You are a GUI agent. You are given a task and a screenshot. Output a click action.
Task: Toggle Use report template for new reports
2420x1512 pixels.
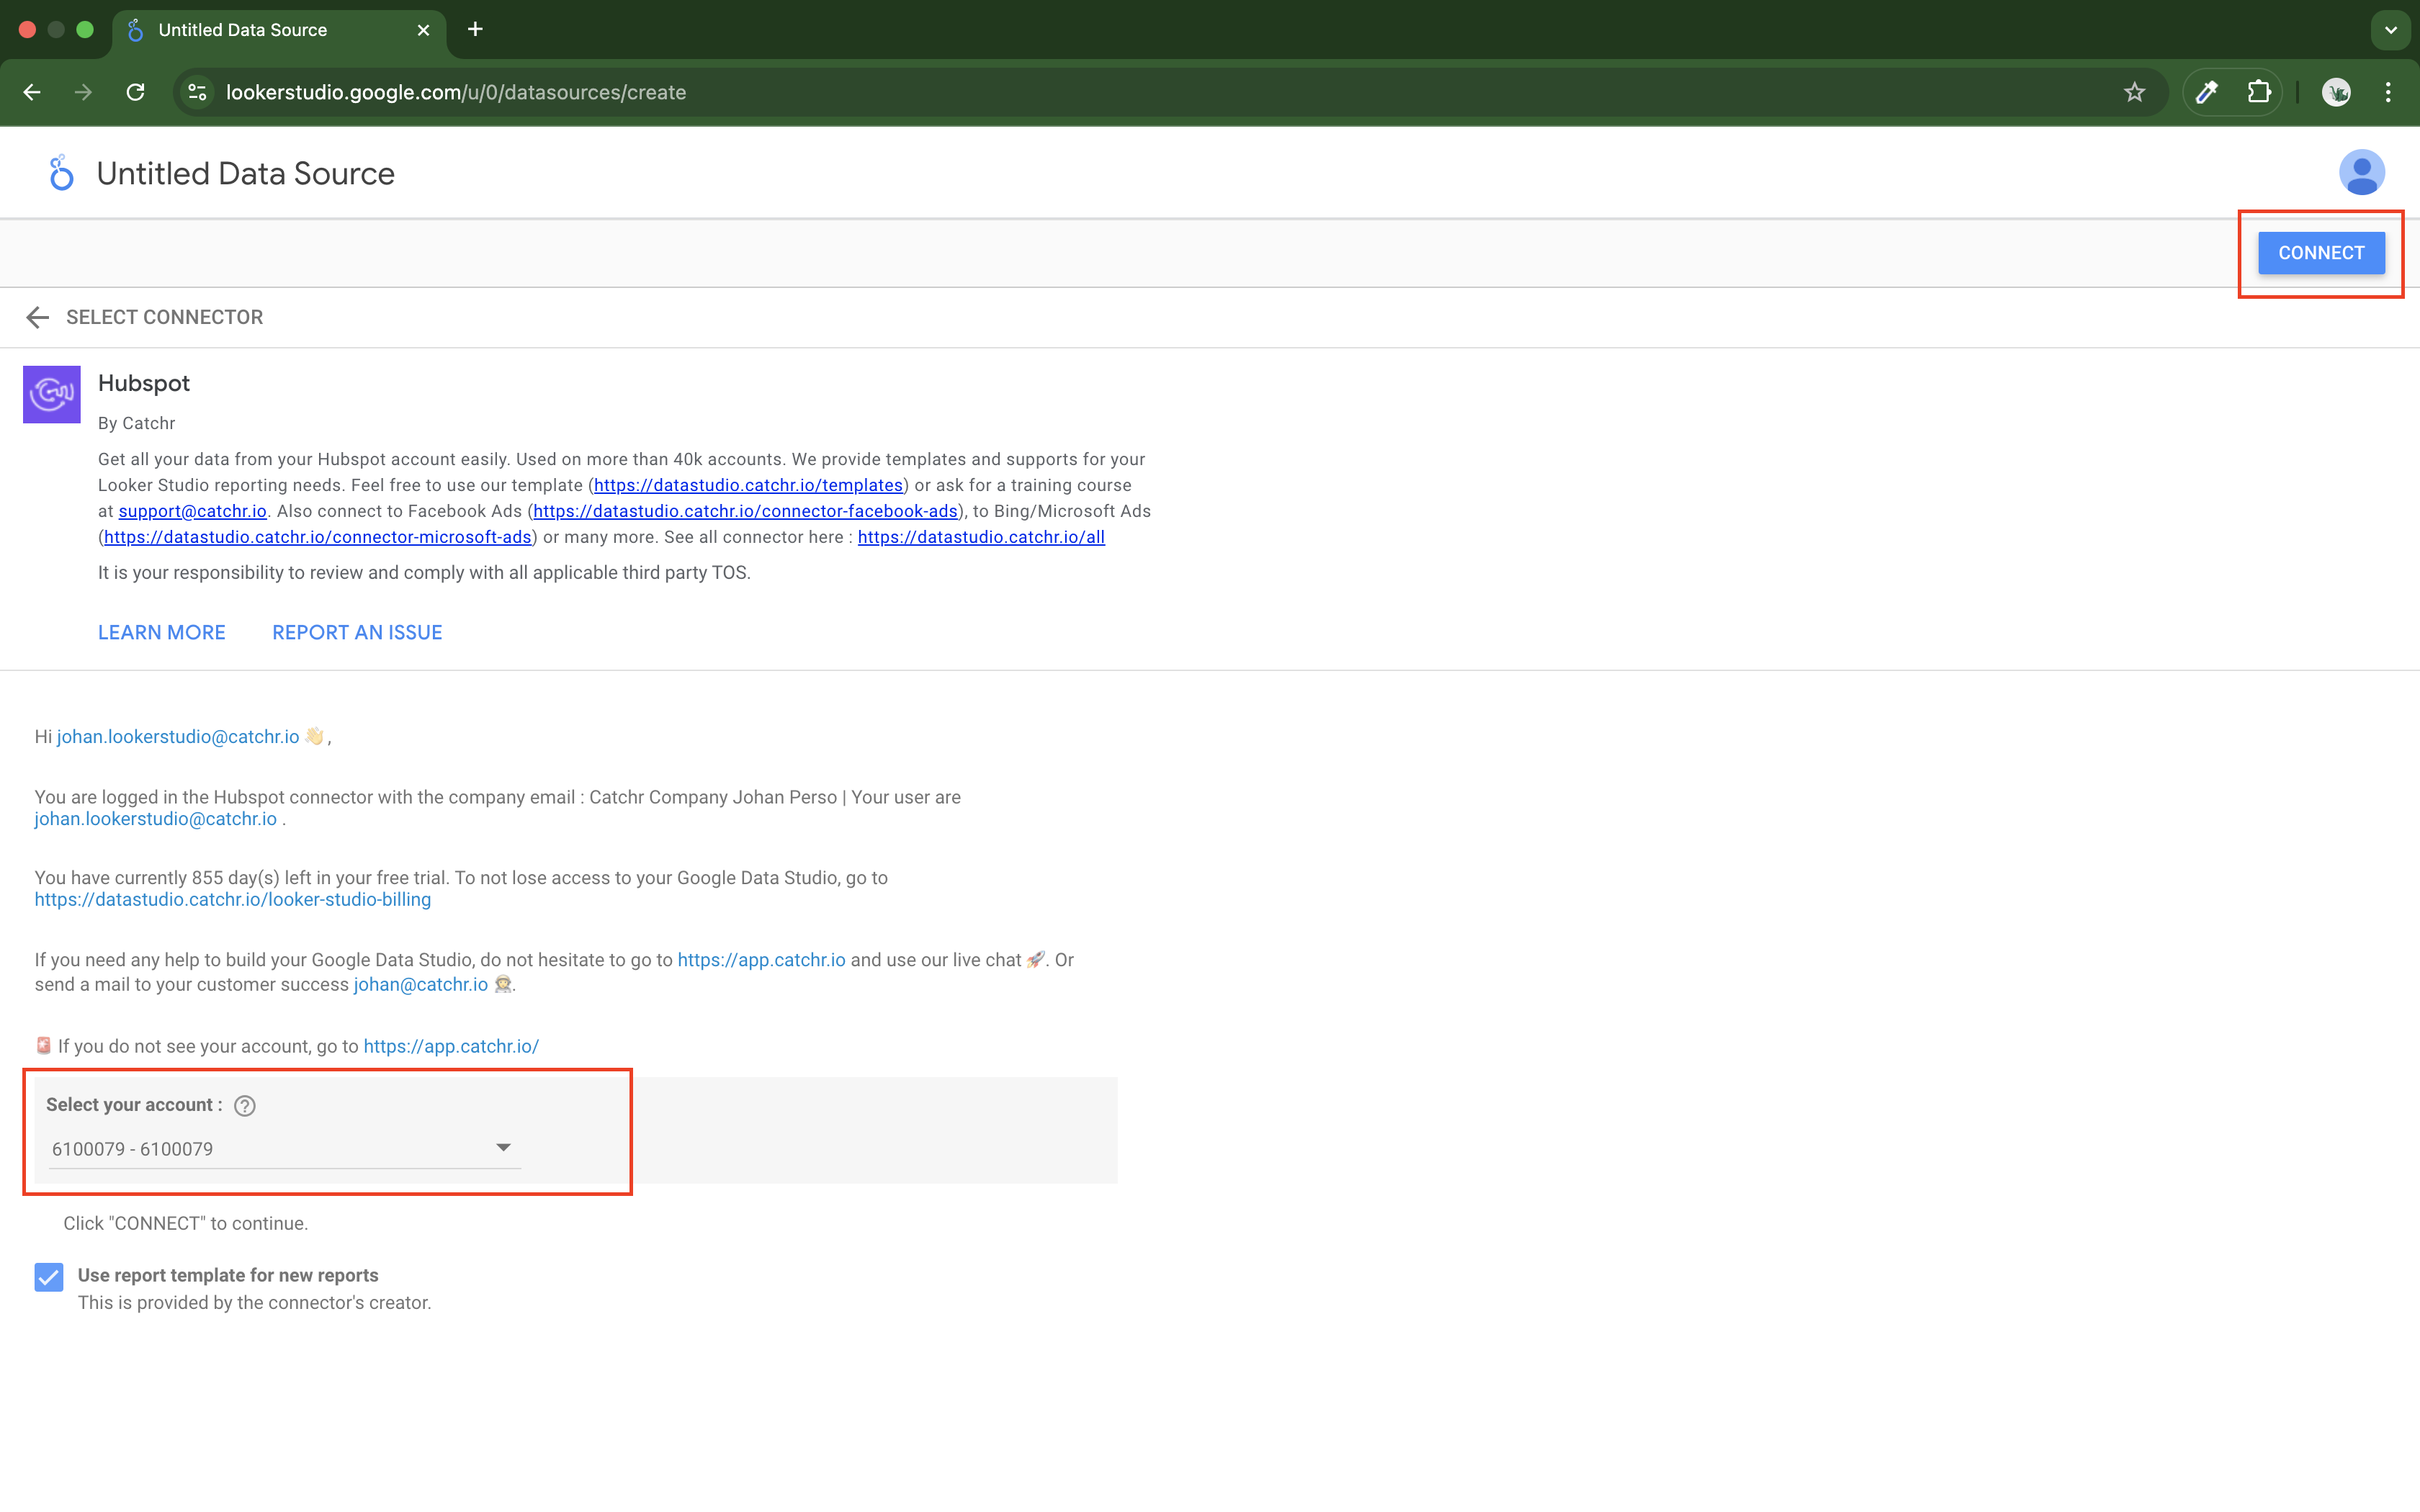coord(49,1277)
